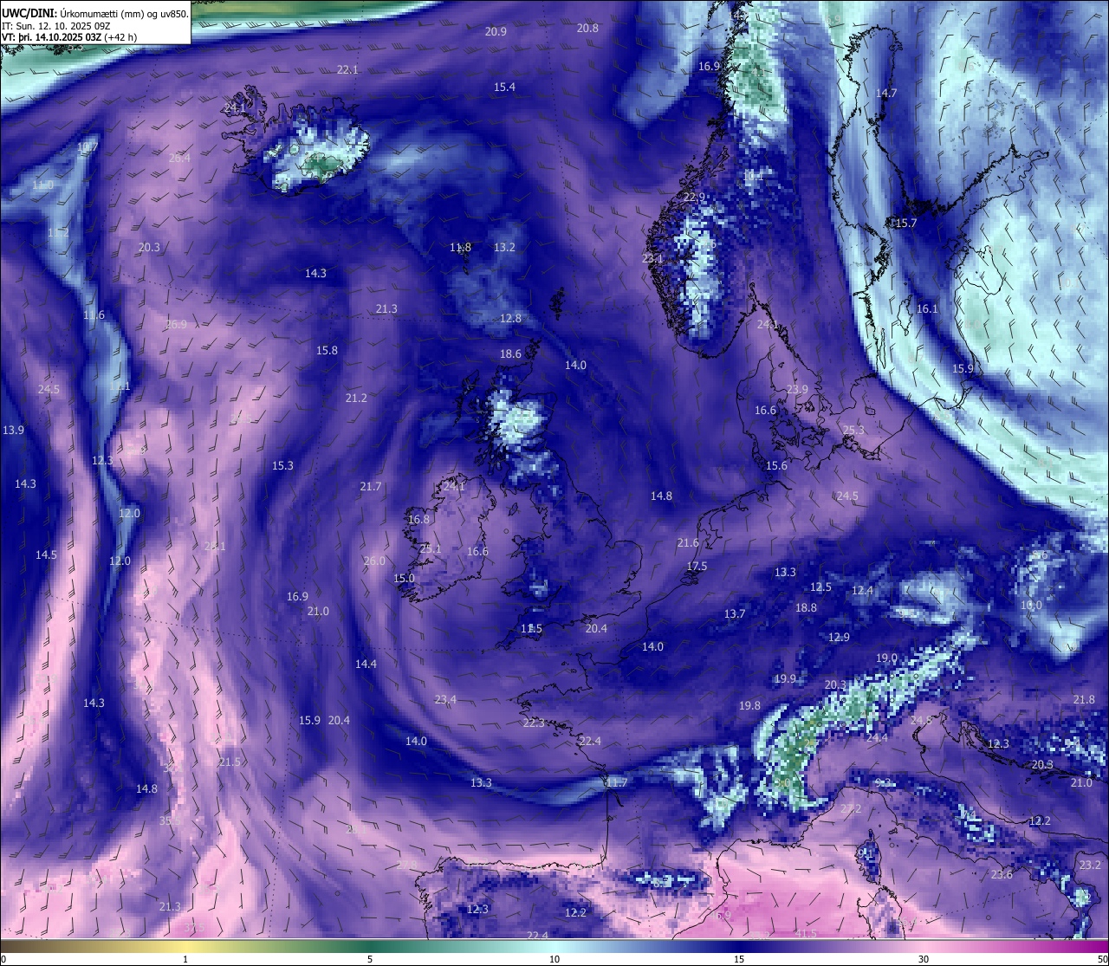Click the 'IT: Sun. 12. 10. 2025 09Z' line
Screen dimensions: 1109x966
[x=55, y=26]
